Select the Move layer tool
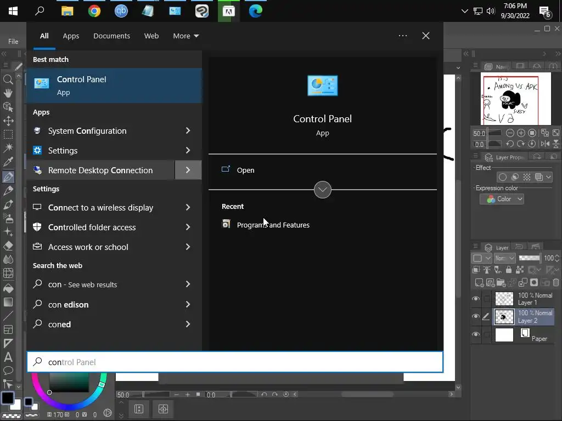This screenshot has width=562, height=421. click(x=8, y=121)
